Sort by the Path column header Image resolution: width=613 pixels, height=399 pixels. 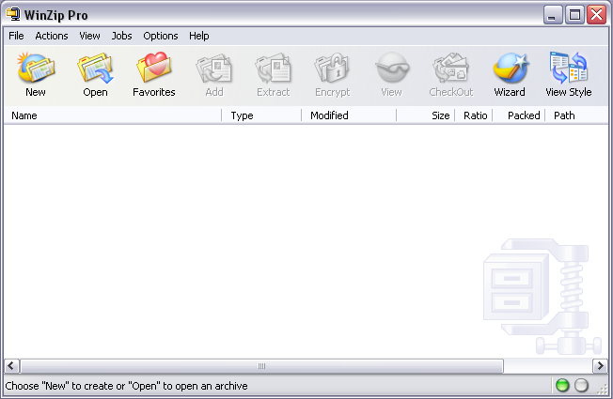point(576,115)
